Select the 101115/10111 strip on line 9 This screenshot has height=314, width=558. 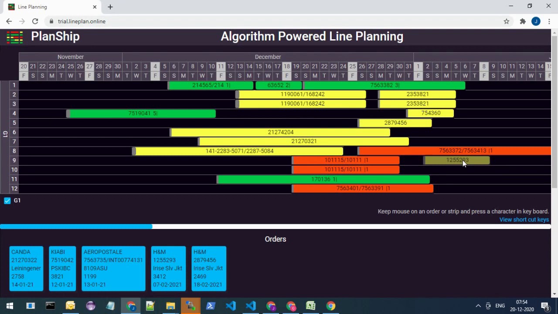(346, 160)
